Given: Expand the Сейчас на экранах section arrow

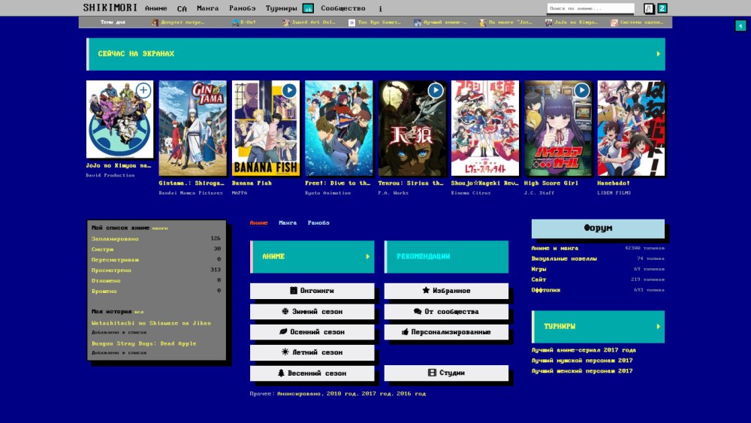Looking at the screenshot, I should point(658,53).
